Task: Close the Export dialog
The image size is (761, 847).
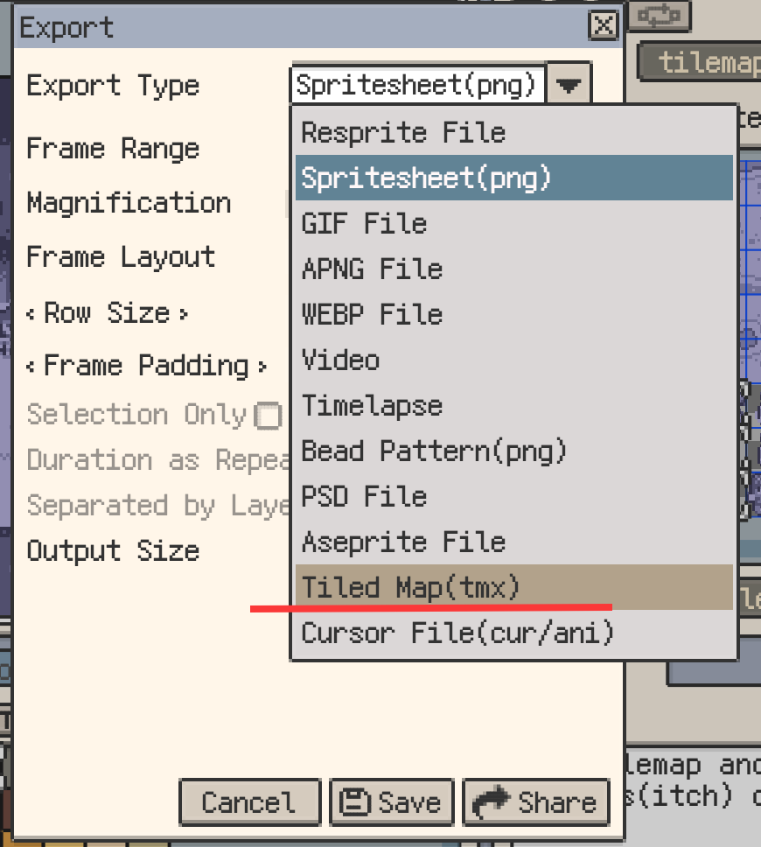Action: [x=603, y=25]
